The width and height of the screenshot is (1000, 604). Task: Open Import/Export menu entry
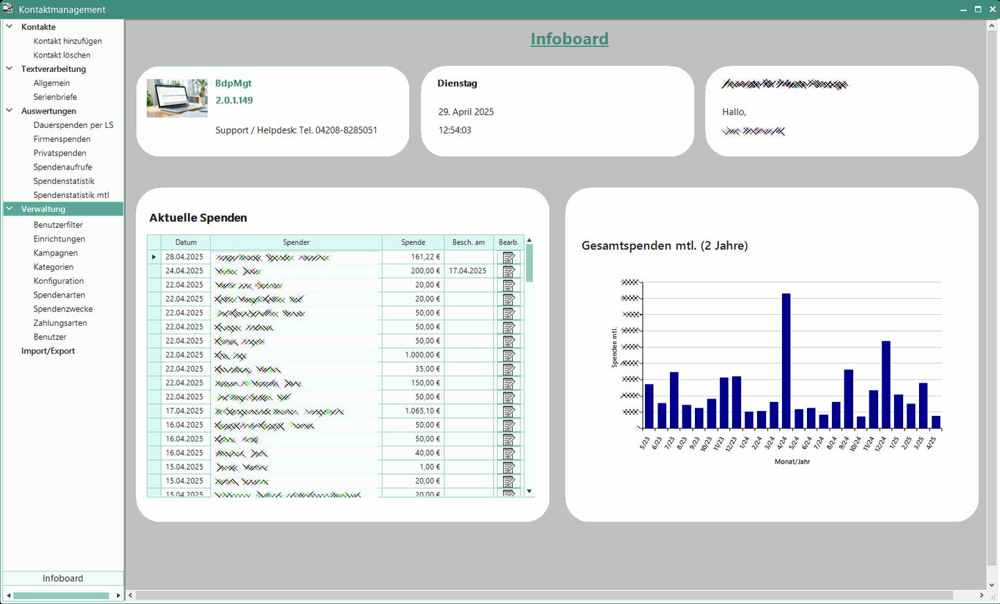(x=48, y=351)
